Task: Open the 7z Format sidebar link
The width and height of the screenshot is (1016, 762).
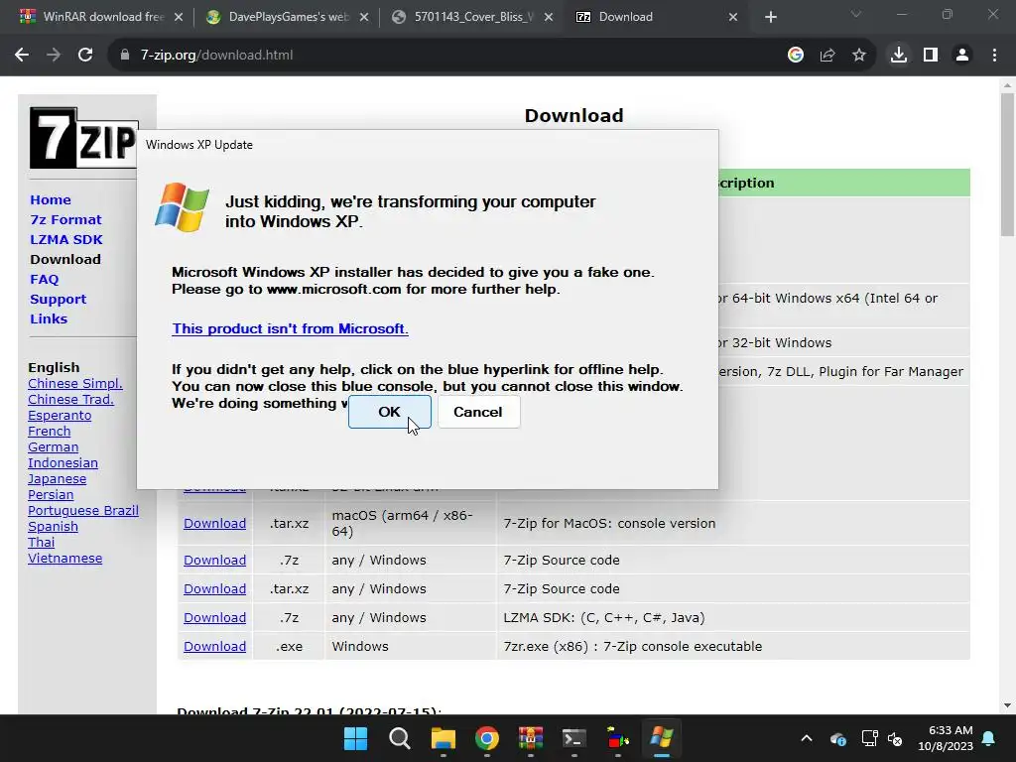Action: (x=65, y=219)
